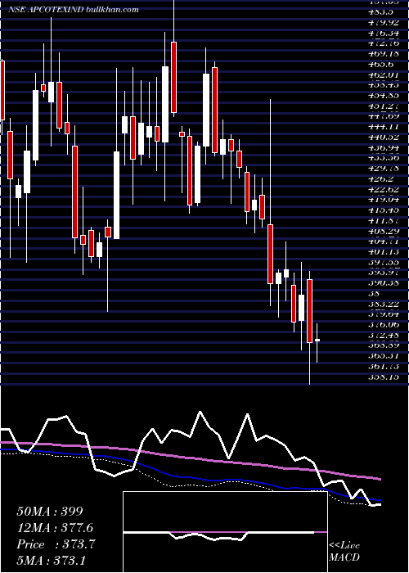This screenshot has height=573, width=409.
Task: Click the 408.29 price axis label
Action: click(x=383, y=231)
